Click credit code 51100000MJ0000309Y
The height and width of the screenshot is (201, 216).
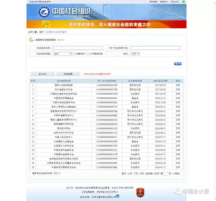pos(107,159)
